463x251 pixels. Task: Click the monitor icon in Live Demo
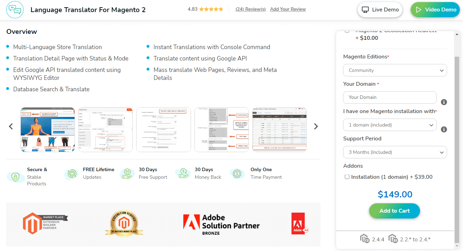click(x=365, y=10)
